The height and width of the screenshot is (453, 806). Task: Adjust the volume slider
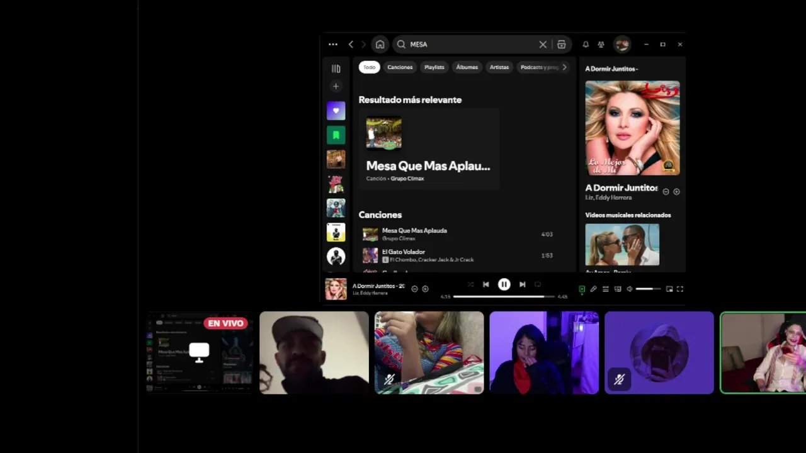pyautogui.click(x=649, y=289)
